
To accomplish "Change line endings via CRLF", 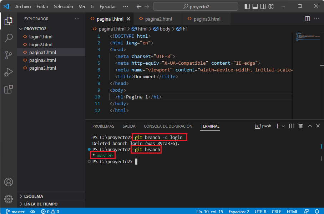I will click(x=276, y=212).
